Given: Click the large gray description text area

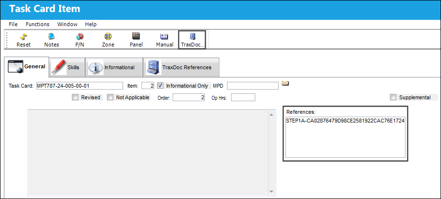Looking at the screenshot, I should pyautogui.click(x=148, y=153).
